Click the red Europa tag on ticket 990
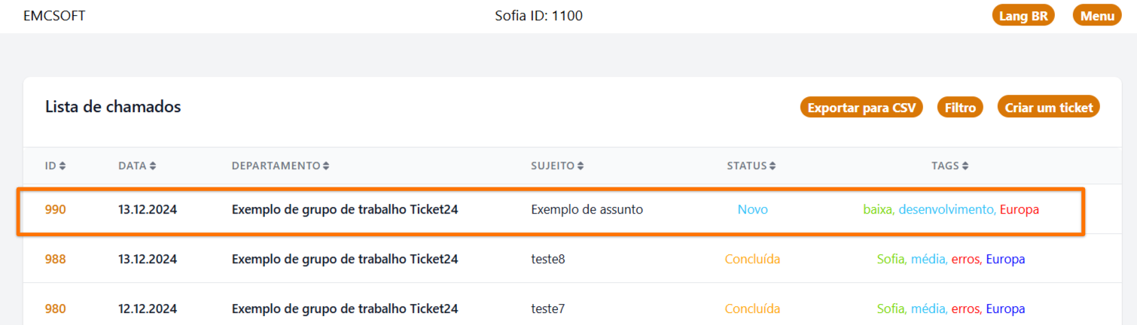The width and height of the screenshot is (1137, 325). coord(1020,210)
